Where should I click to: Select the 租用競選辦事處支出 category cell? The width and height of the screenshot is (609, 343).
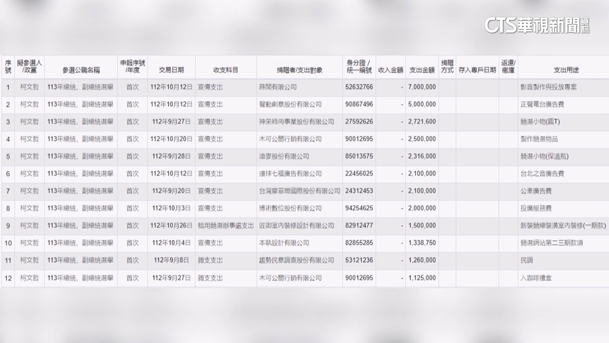coord(226,225)
